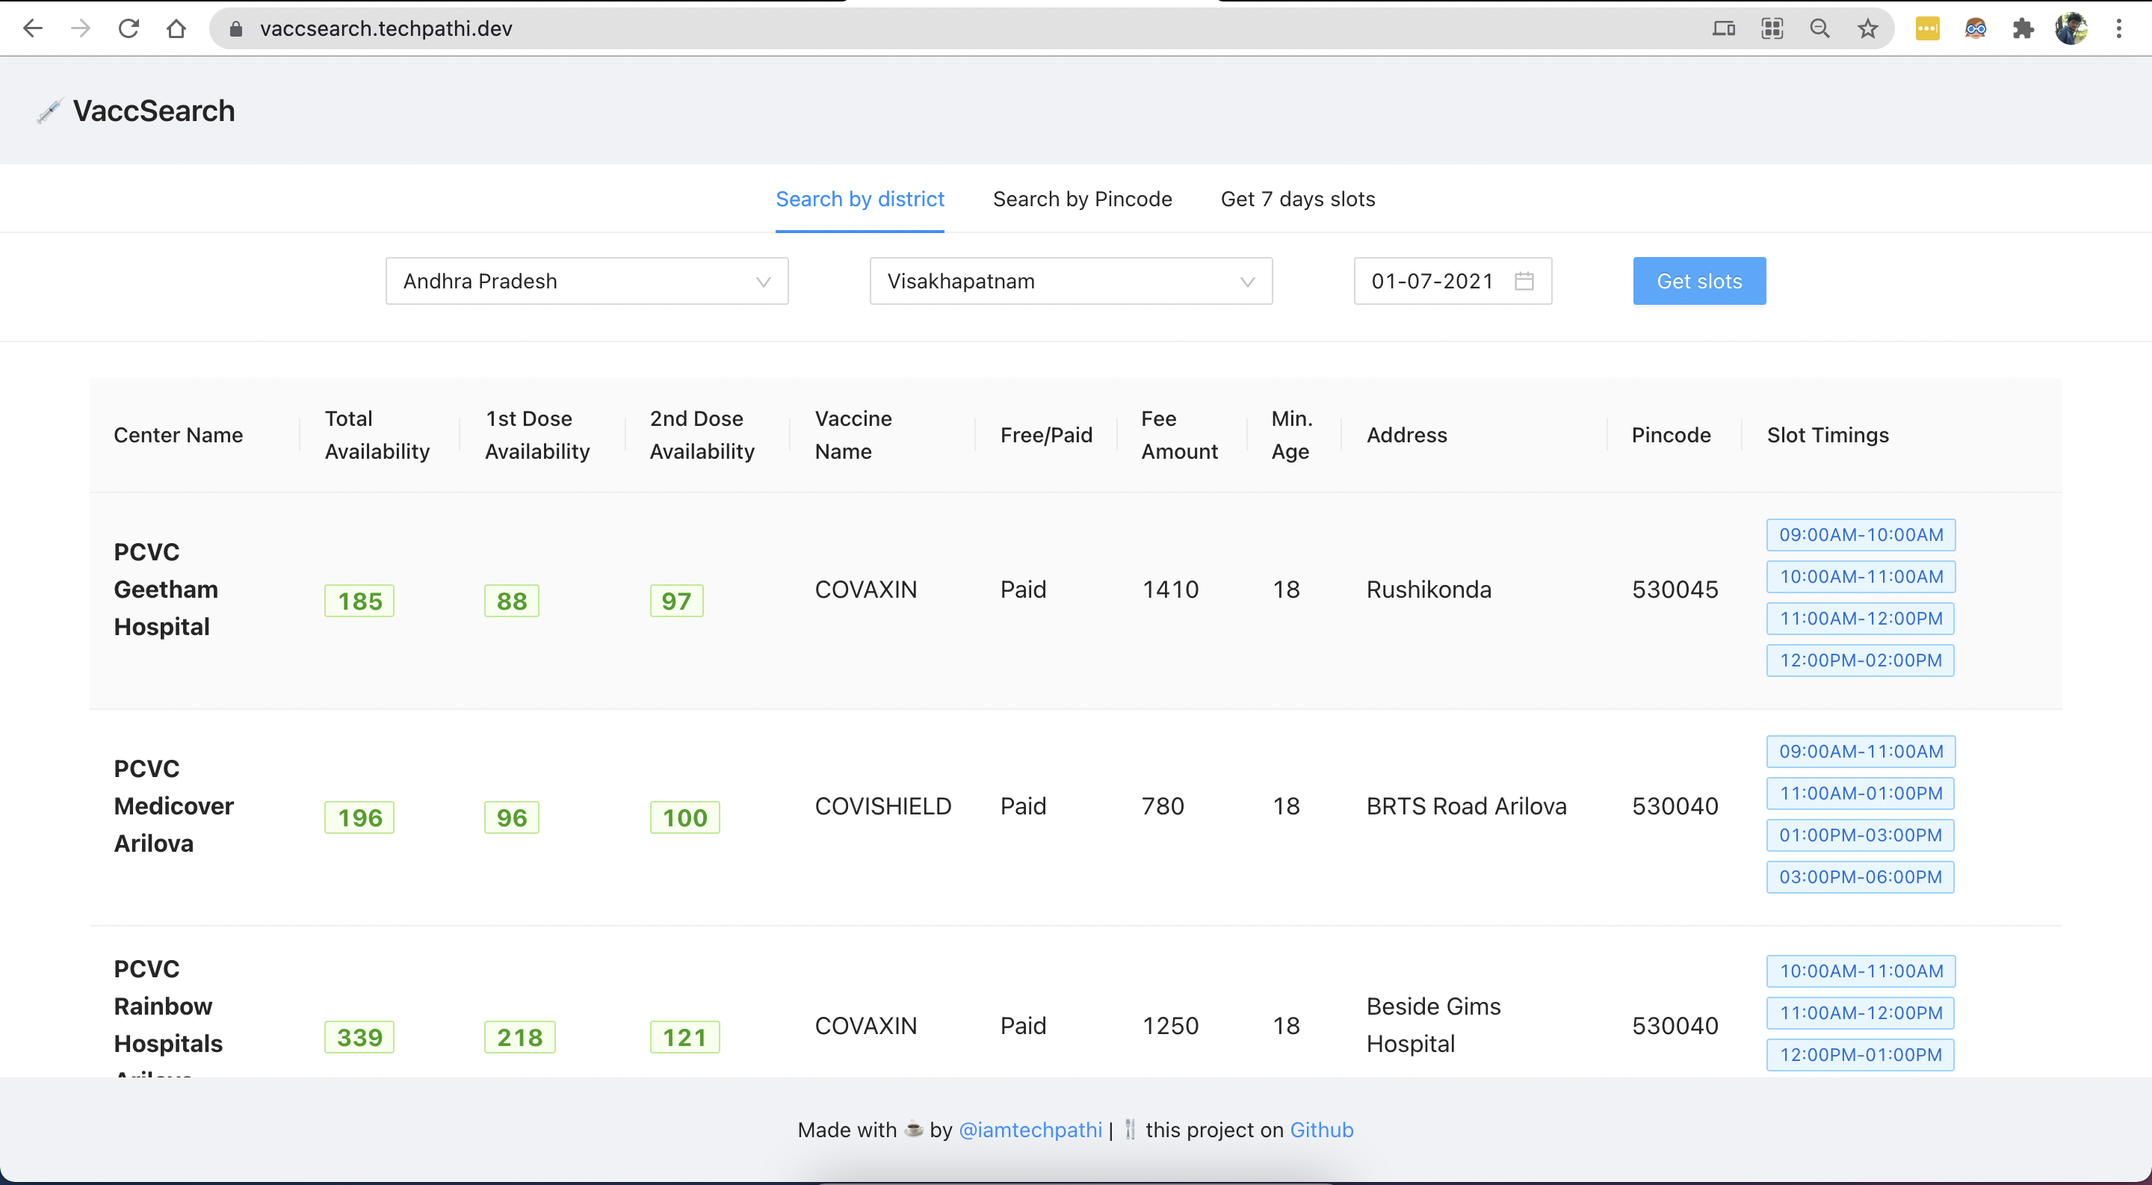
Task: Open the Get 7 days slots tab
Action: point(1297,199)
